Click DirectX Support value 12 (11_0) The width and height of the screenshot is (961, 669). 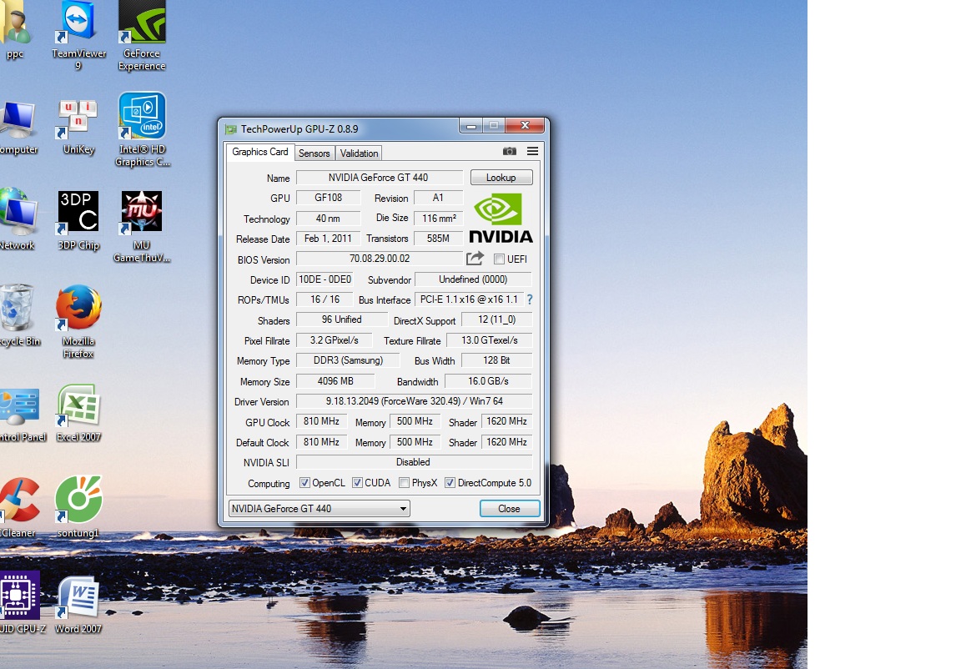[496, 319]
